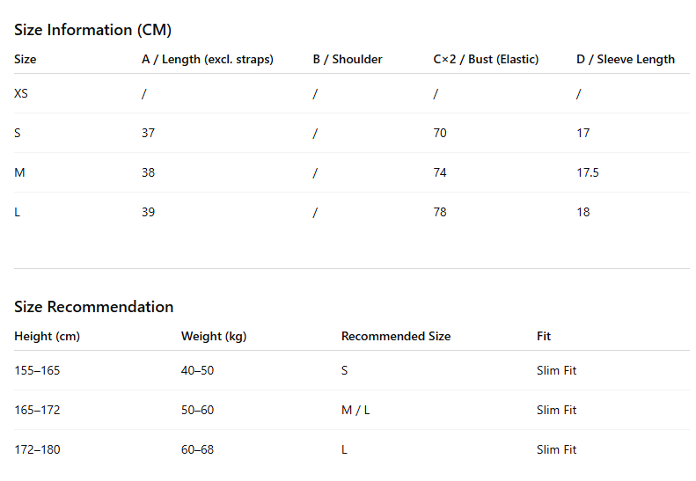Click the Size Recommendation heading
Image resolution: width=696 pixels, height=481 pixels.
pos(93,307)
